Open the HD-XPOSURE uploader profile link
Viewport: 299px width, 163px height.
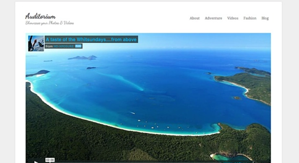point(63,46)
